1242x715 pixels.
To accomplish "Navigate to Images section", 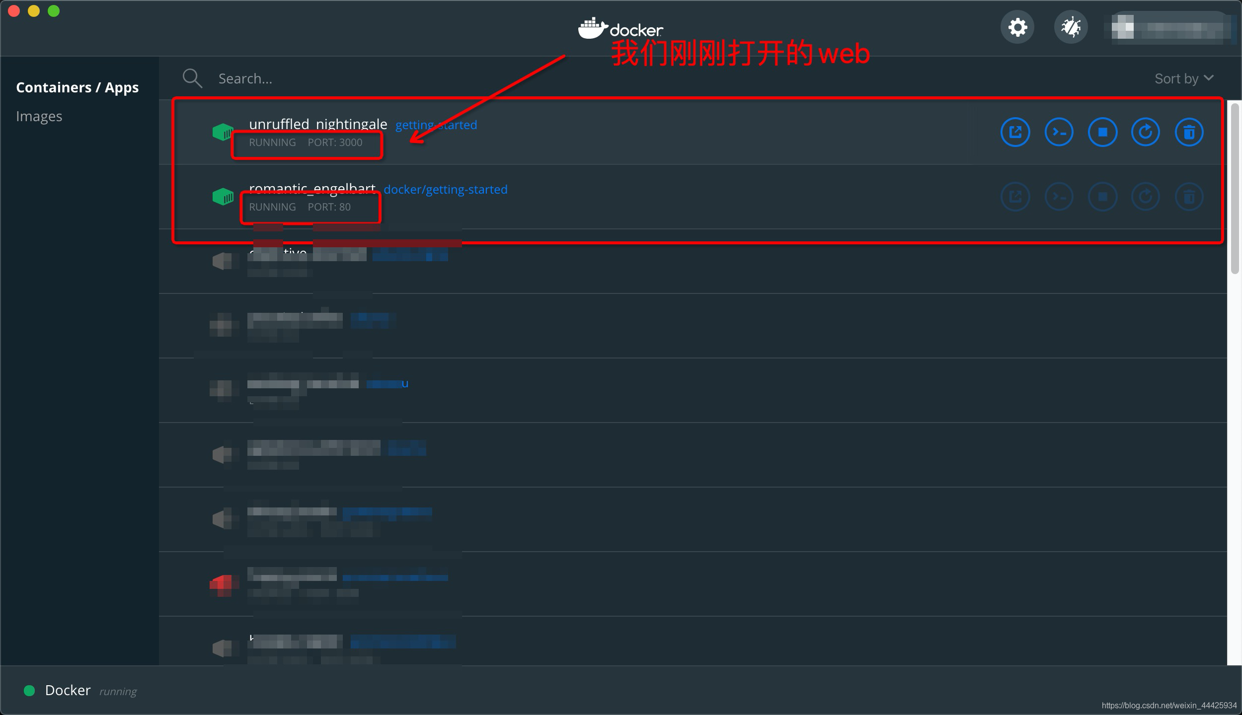I will coord(39,115).
